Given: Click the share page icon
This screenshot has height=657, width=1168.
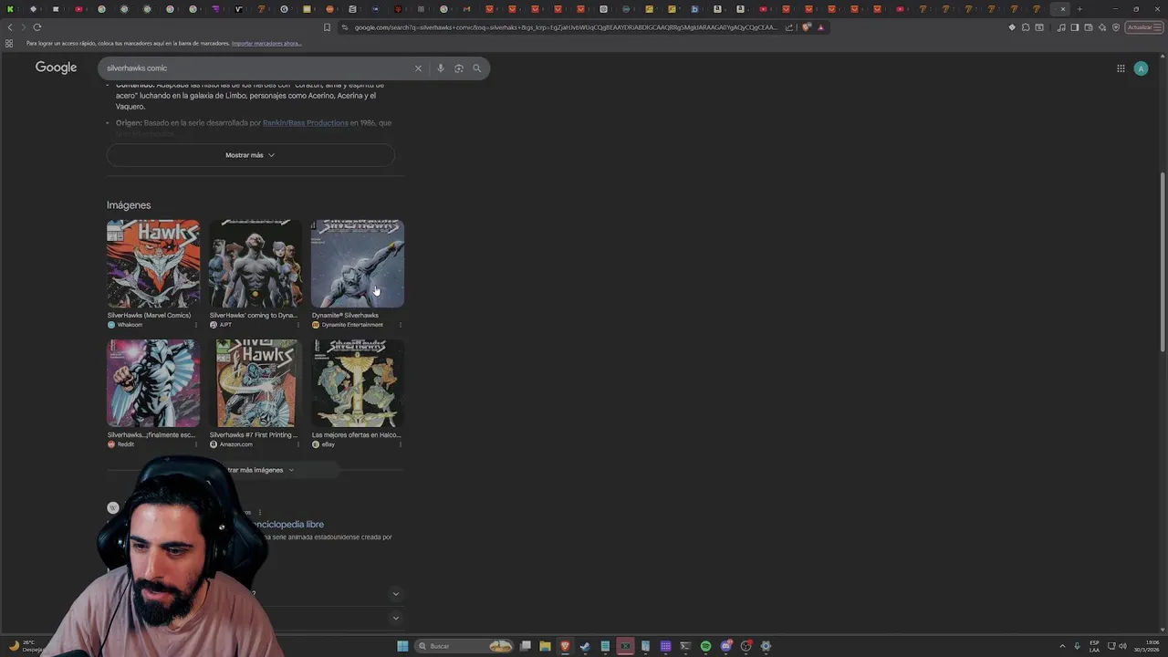Looking at the screenshot, I should point(789,27).
